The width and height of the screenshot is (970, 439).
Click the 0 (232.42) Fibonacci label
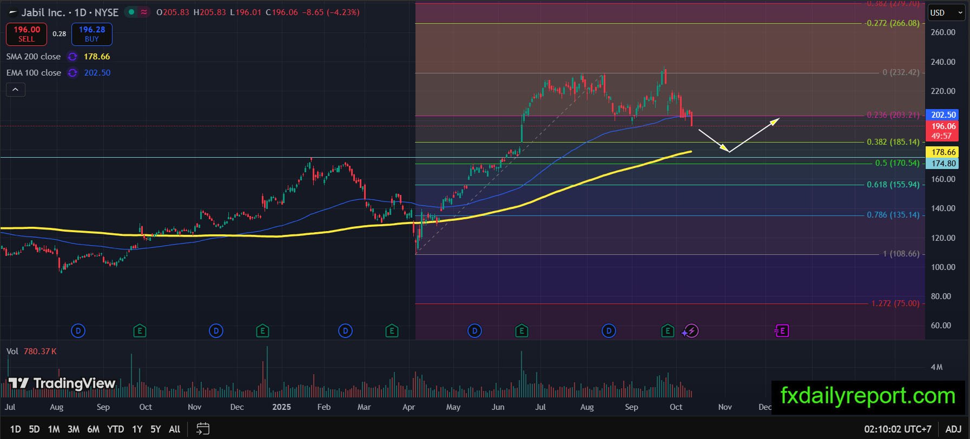[901, 72]
